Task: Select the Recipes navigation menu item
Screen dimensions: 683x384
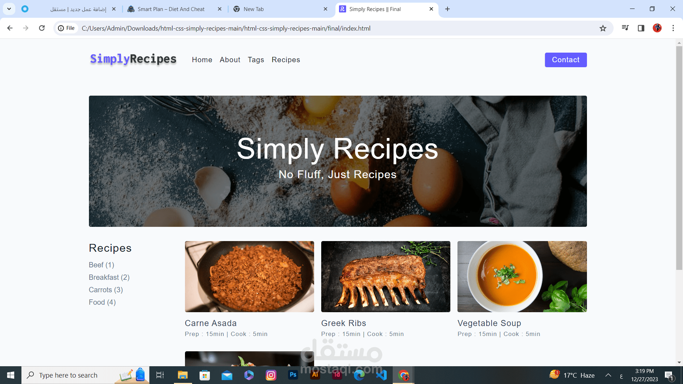Action: click(286, 59)
